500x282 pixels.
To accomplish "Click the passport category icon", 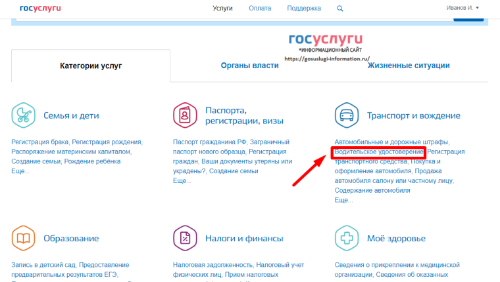I will (185, 115).
